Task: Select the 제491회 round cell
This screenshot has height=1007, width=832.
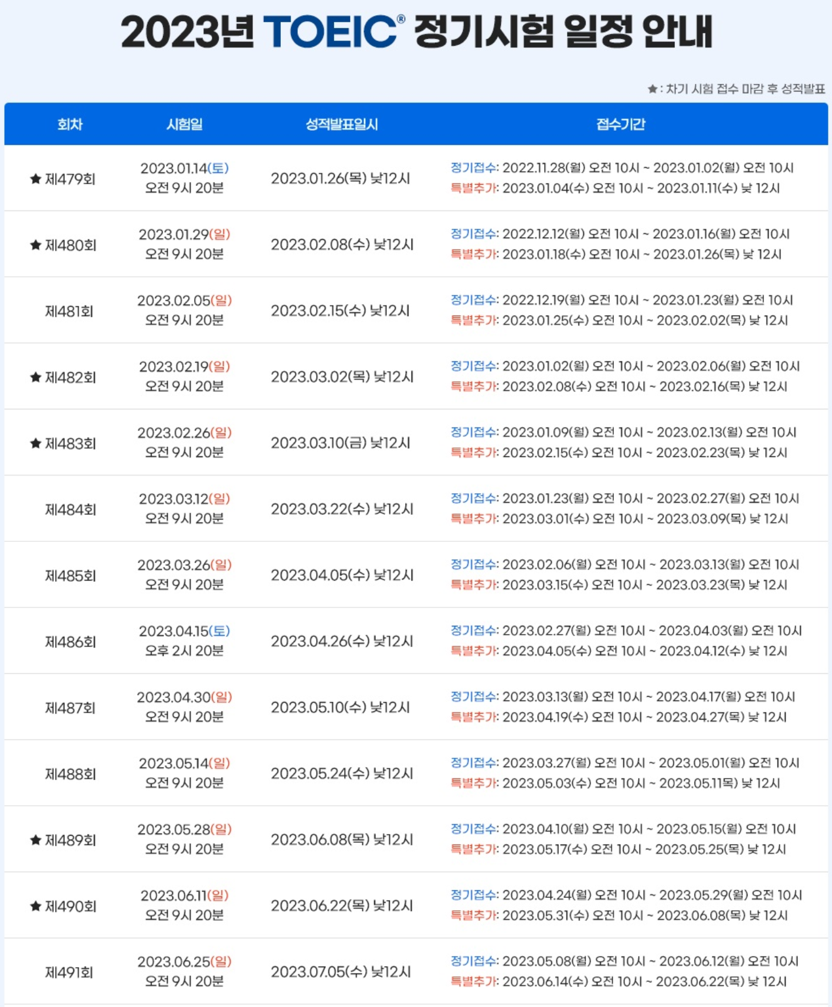Action: pyautogui.click(x=69, y=973)
